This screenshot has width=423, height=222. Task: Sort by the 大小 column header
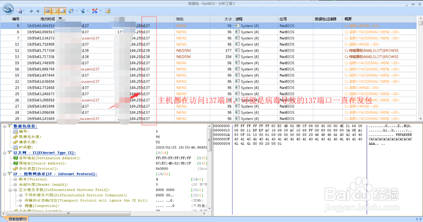[222, 19]
